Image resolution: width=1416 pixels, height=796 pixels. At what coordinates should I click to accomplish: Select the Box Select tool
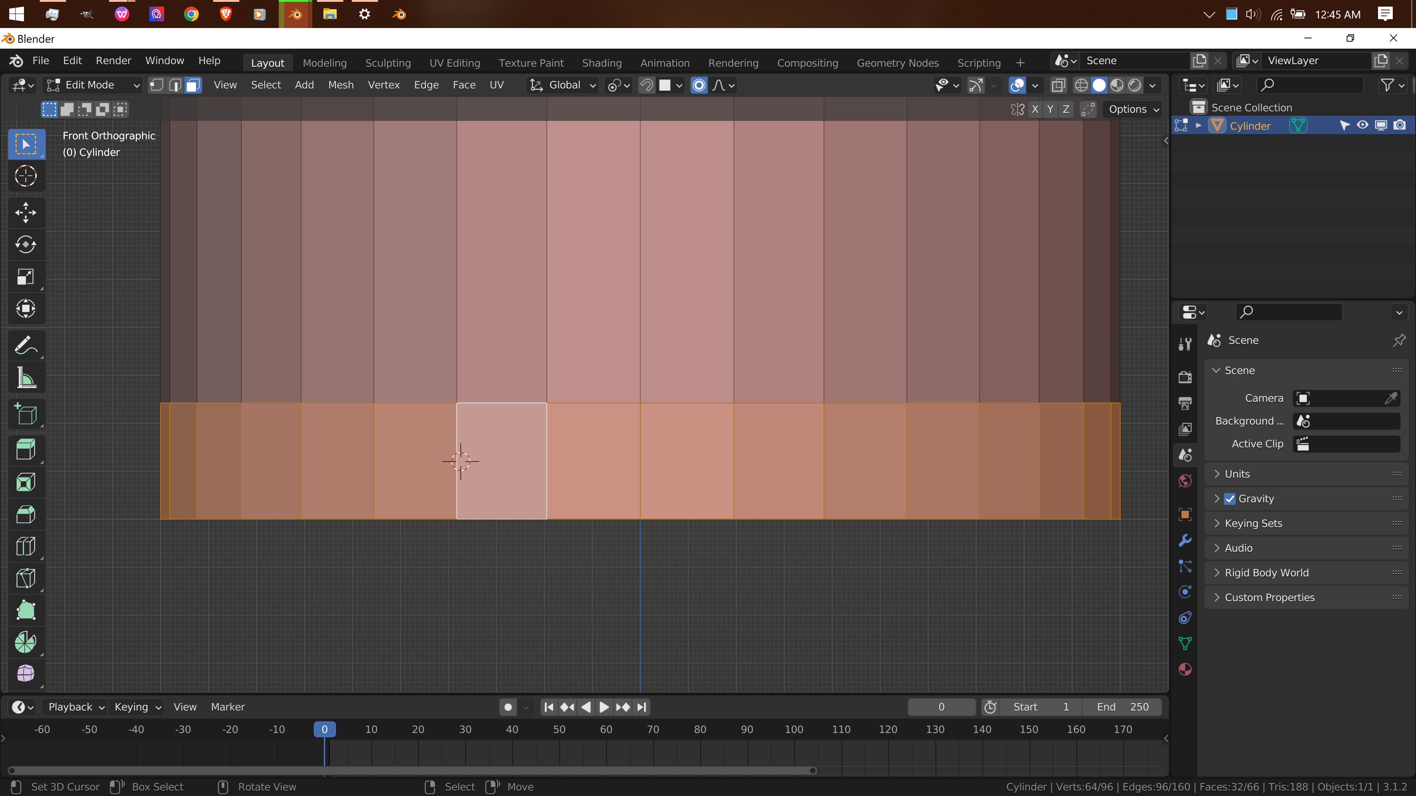[27, 144]
